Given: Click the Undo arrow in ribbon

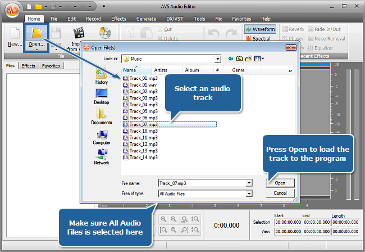Looking at the screenshot, I should 213,33.
